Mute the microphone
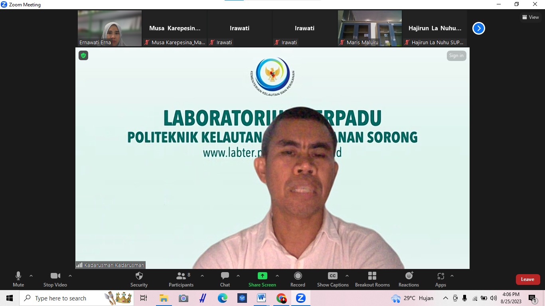This screenshot has height=306, width=545. pos(18,279)
